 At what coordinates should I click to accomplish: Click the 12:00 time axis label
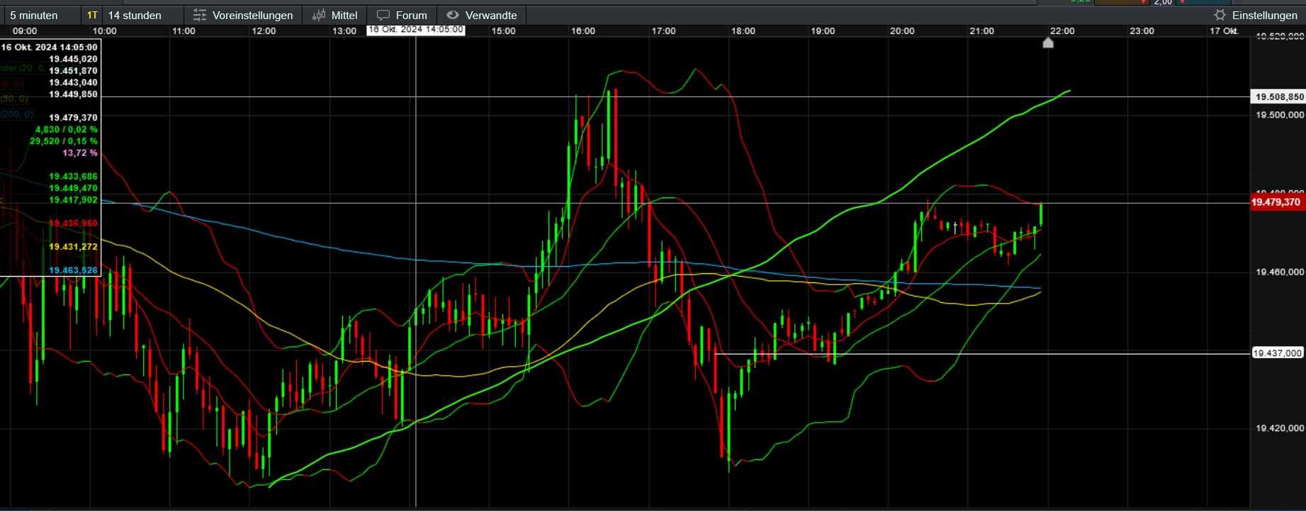(264, 31)
